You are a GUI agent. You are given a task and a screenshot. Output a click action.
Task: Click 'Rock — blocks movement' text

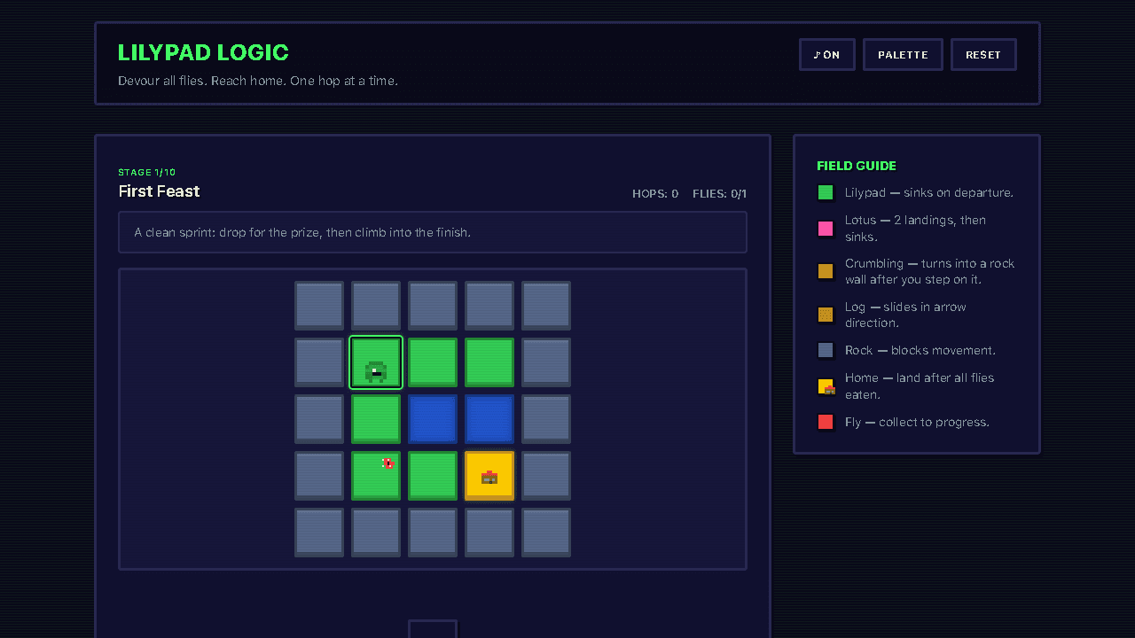pos(920,350)
